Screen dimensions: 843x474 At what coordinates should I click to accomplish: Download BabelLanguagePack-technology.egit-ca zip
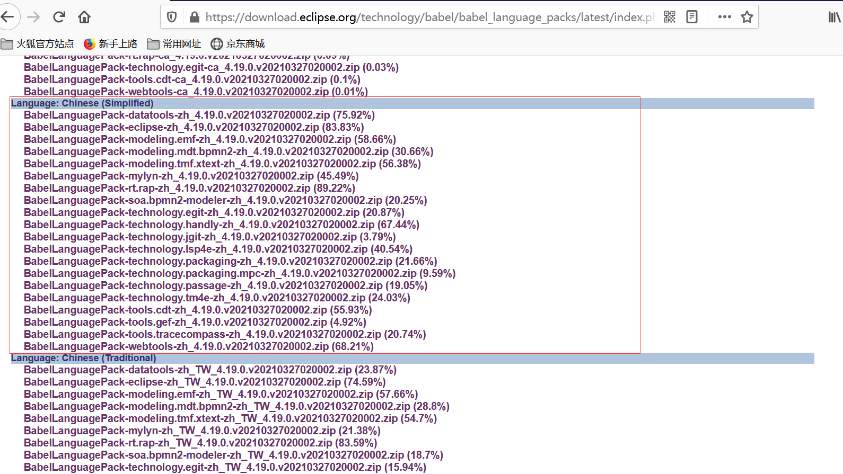pos(211,67)
